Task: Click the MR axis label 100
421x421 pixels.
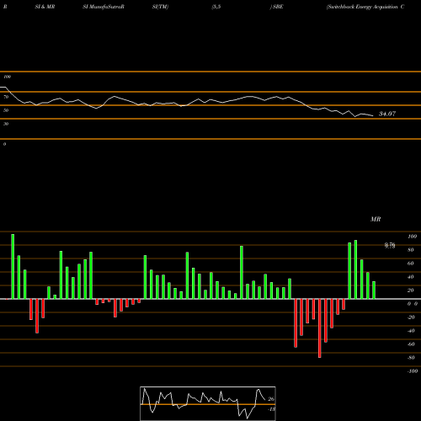Action: point(412,237)
